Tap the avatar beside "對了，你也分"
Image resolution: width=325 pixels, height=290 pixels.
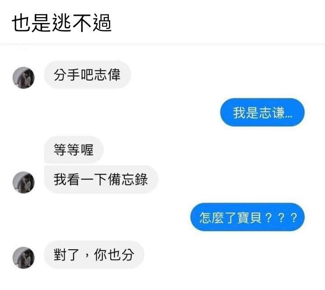tap(23, 258)
